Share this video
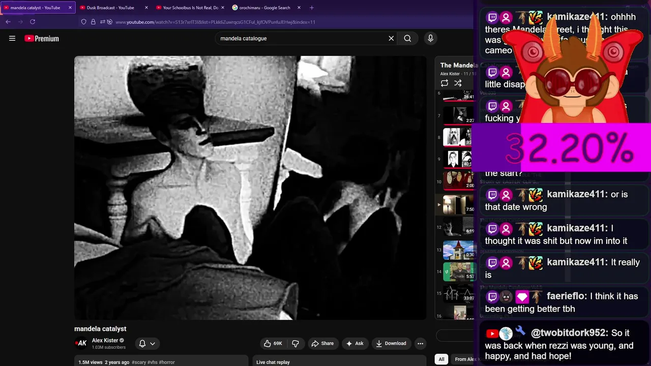This screenshot has width=651, height=366. [x=322, y=344]
